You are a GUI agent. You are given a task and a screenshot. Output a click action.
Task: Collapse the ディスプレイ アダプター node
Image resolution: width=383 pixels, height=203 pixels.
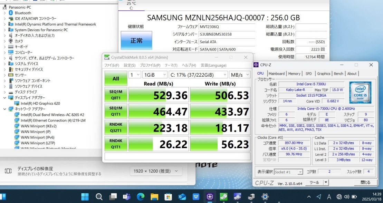(4, 97)
